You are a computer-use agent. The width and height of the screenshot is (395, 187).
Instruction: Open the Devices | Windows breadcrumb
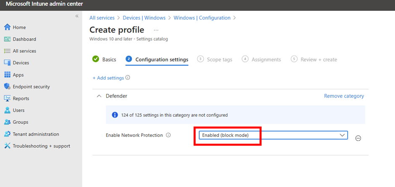coord(144,18)
